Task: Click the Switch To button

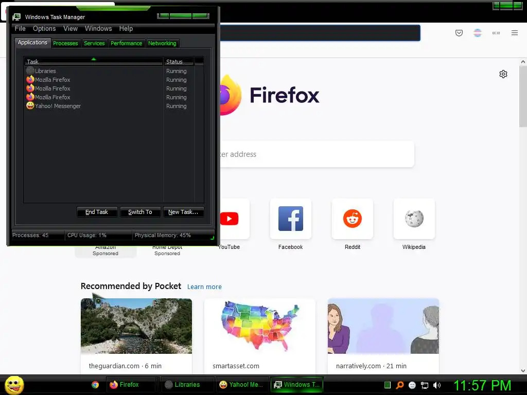Action: pos(140,212)
